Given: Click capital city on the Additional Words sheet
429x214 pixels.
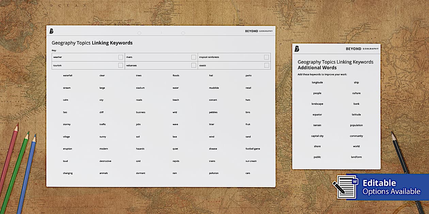Looking at the screenshot, I should coord(317,136).
